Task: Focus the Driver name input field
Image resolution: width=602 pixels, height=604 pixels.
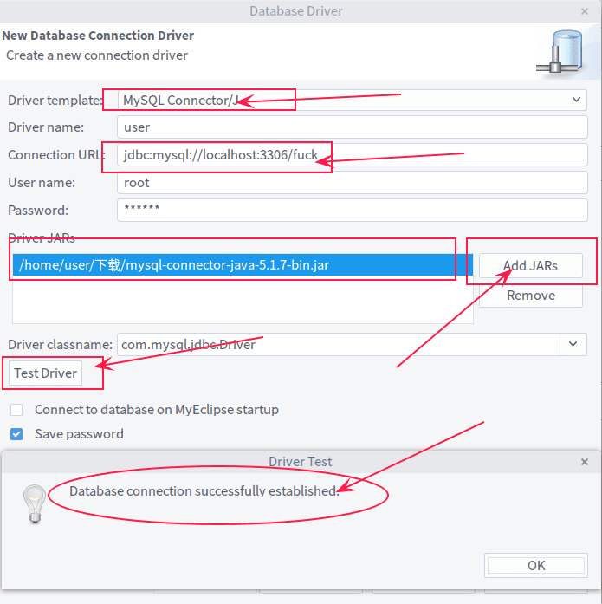Action: (x=352, y=127)
